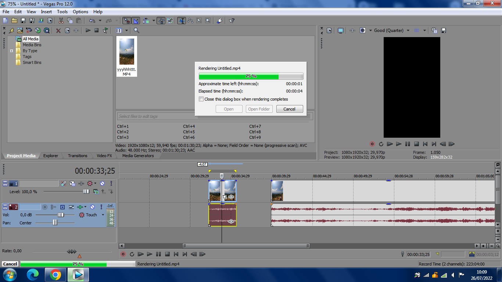Click the New Project icon in main toolbar
The width and height of the screenshot is (502, 282).
(5, 21)
